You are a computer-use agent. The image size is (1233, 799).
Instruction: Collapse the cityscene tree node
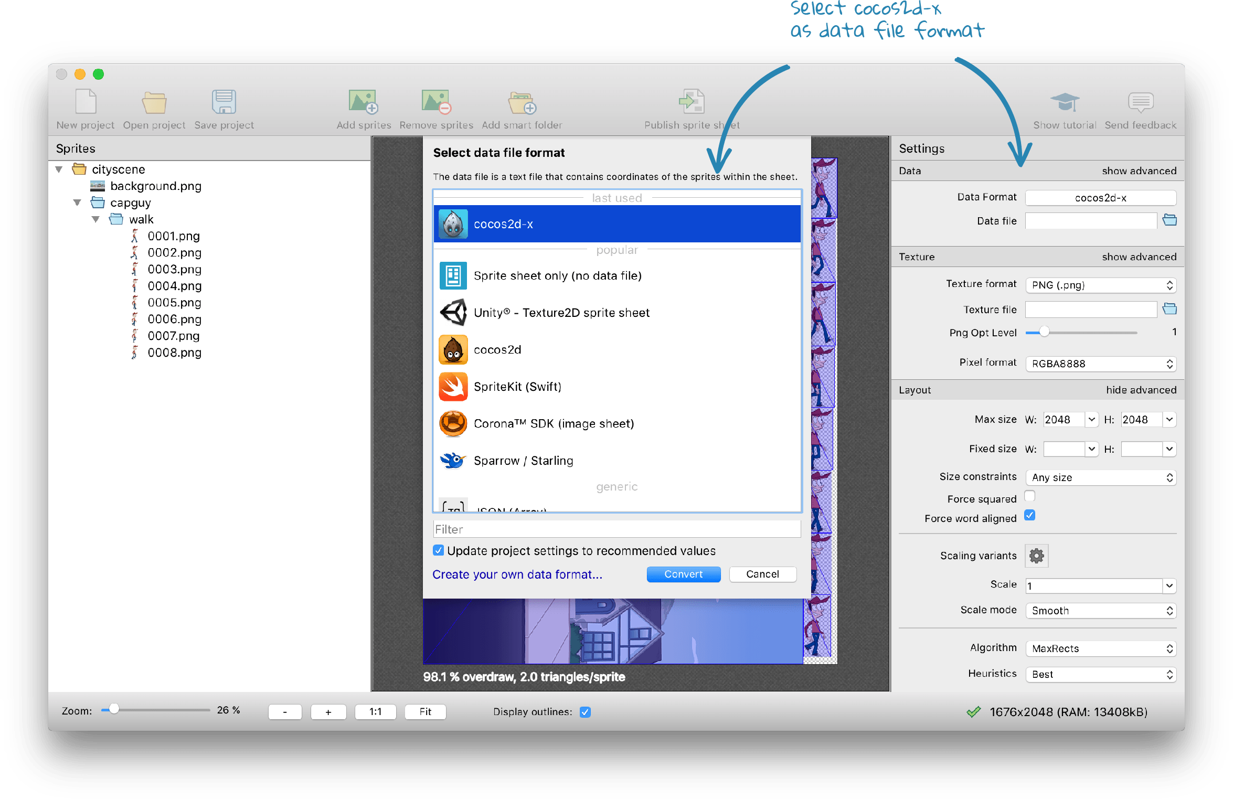pyautogui.click(x=59, y=169)
